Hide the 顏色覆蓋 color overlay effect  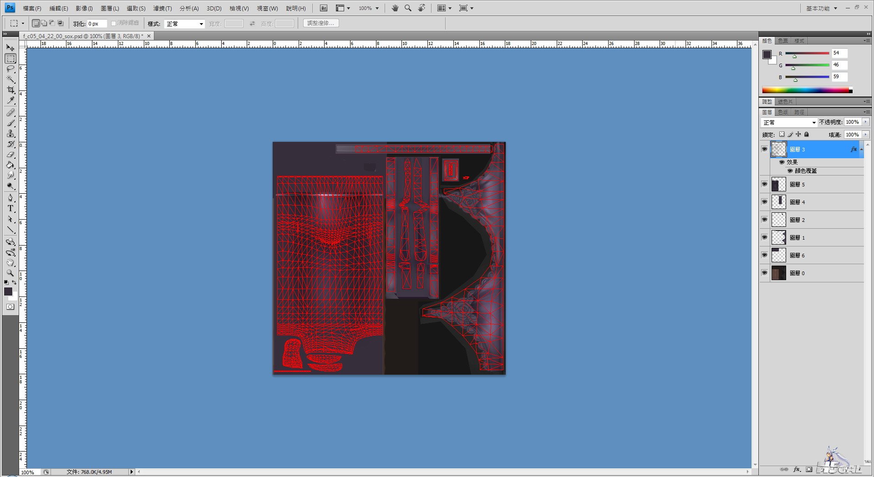click(x=790, y=171)
